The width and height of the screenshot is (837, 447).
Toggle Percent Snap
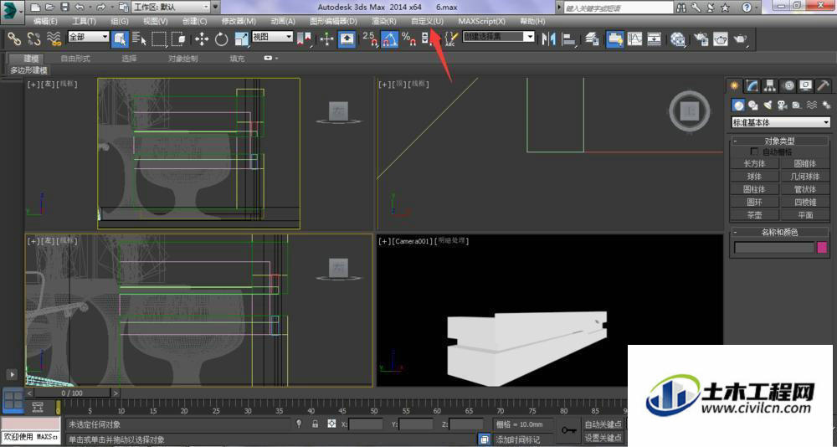click(x=409, y=39)
